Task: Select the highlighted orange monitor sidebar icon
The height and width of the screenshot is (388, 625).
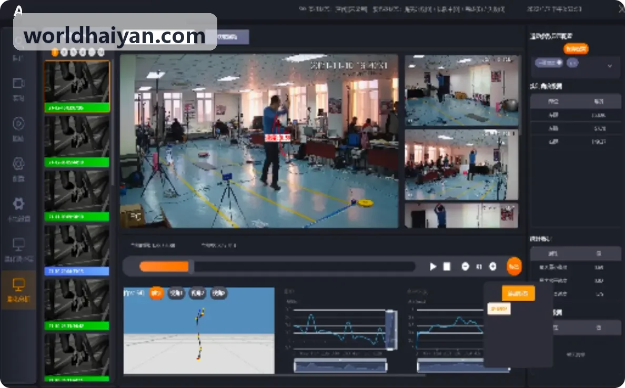Action: pyautogui.click(x=18, y=284)
